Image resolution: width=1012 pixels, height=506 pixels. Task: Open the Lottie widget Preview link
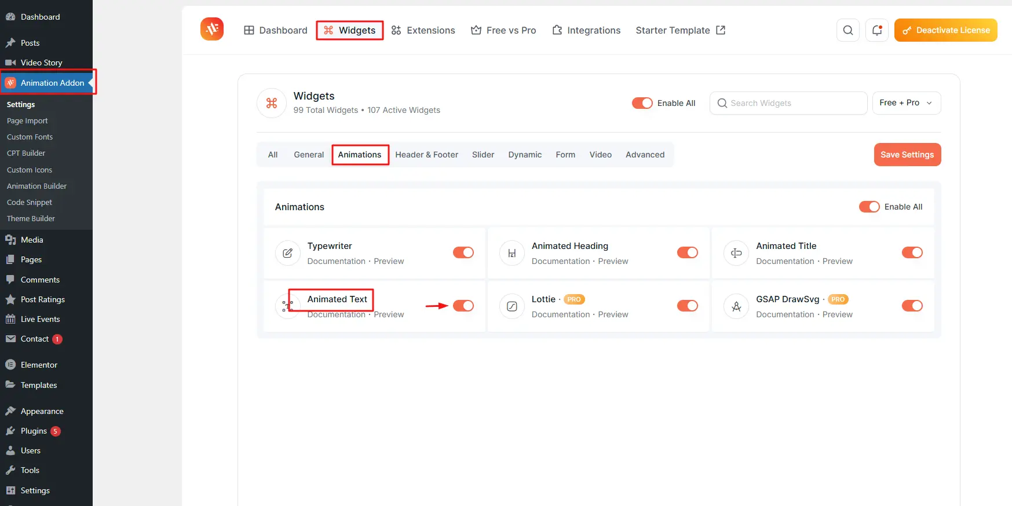coord(613,314)
